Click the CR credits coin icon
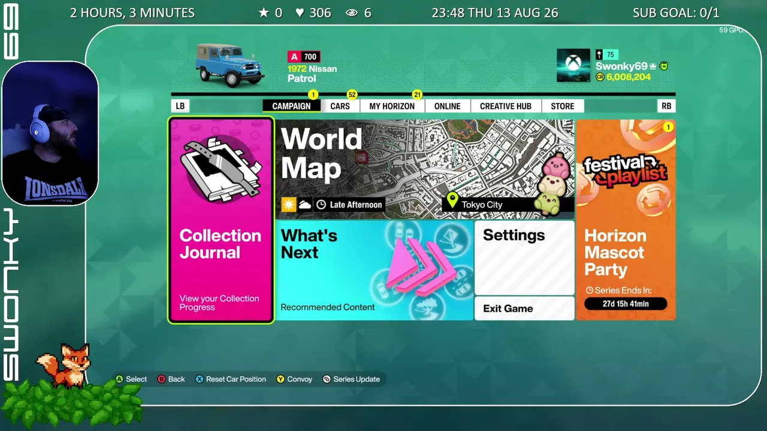The width and height of the screenshot is (767, 431). 600,77
